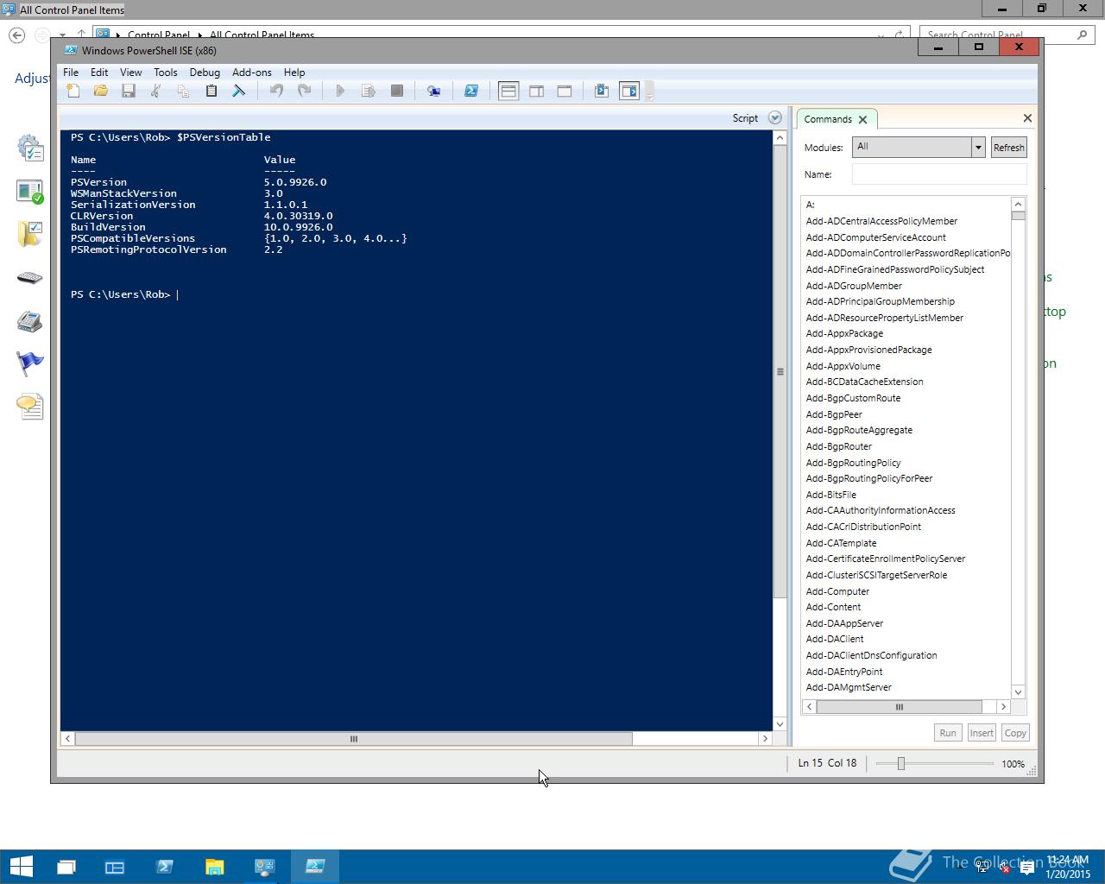Copy selection with the toolbar copy icon
Viewport: 1105px width, 884px height.
[183, 91]
